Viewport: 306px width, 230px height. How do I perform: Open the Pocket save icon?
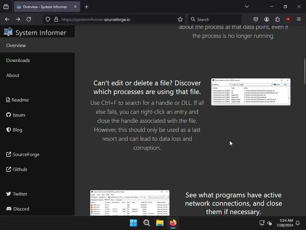click(256, 19)
